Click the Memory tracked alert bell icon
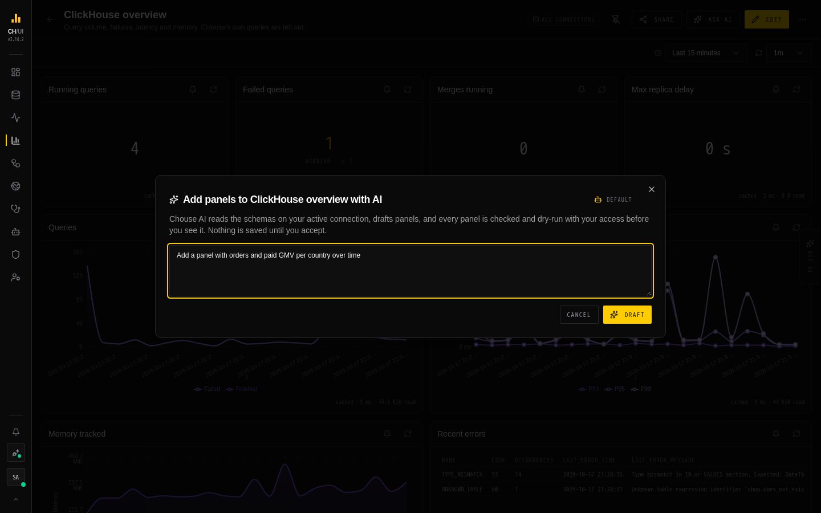821x513 pixels. click(x=387, y=434)
